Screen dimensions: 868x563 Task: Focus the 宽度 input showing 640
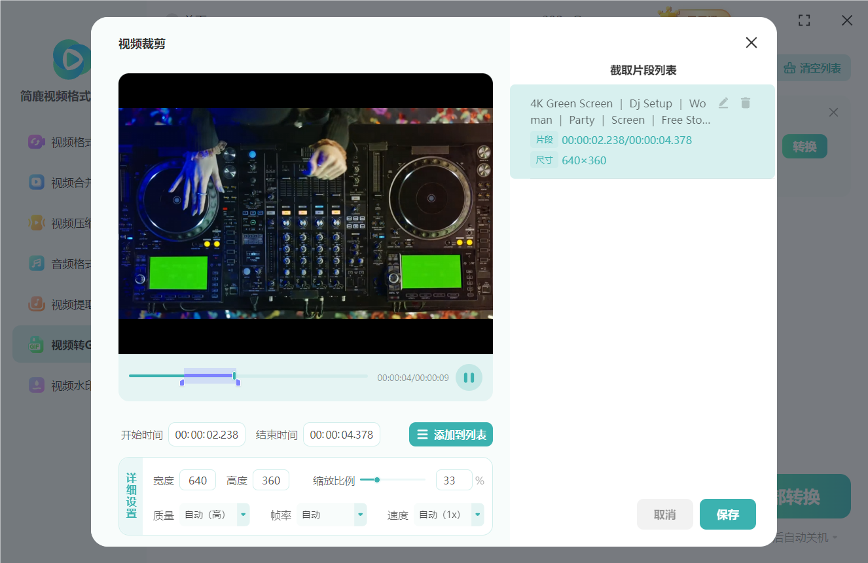[198, 481]
